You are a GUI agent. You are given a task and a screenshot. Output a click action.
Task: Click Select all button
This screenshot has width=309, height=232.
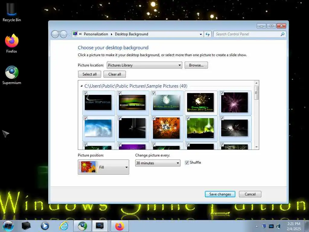point(89,74)
